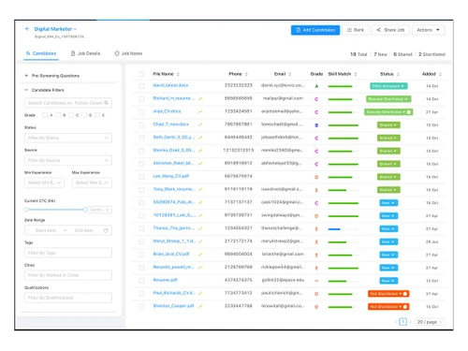Go to next page with the right chevron
468x351 pixels.
pos(411,322)
